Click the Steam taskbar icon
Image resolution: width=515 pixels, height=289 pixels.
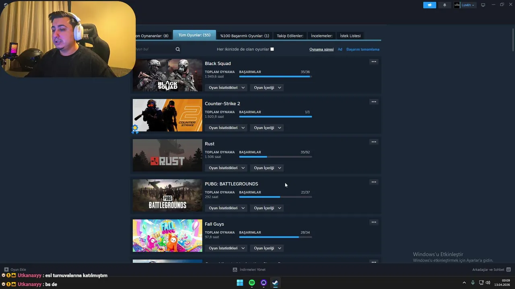[275, 283]
